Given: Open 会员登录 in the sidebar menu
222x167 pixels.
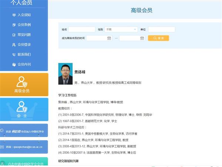Looking at the screenshot, I should (x=24, y=45).
